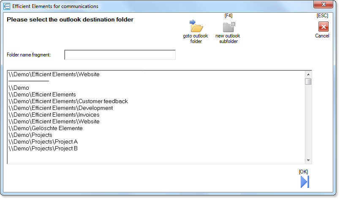Click the Efficient Elements title bar logo

point(7,6)
